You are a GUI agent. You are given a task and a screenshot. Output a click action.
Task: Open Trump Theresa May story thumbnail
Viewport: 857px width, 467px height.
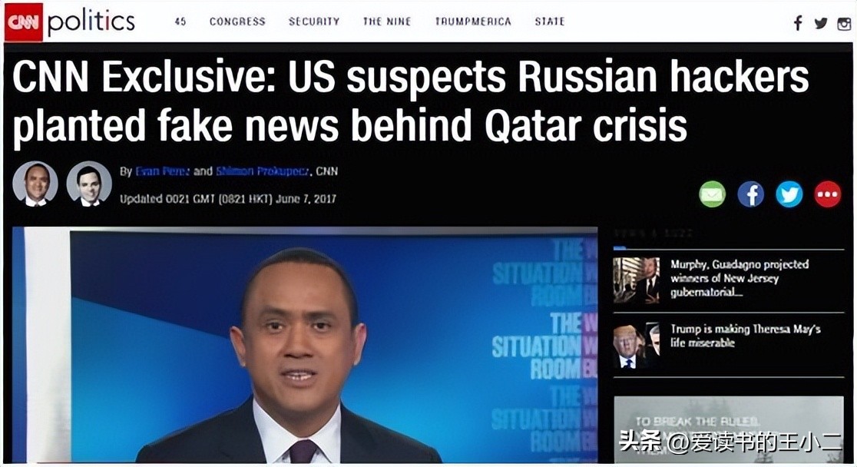tap(636, 345)
